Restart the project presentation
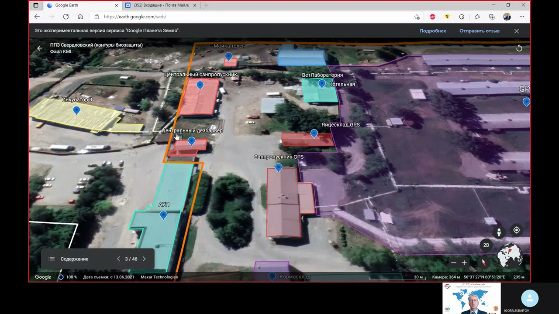 coord(519,48)
